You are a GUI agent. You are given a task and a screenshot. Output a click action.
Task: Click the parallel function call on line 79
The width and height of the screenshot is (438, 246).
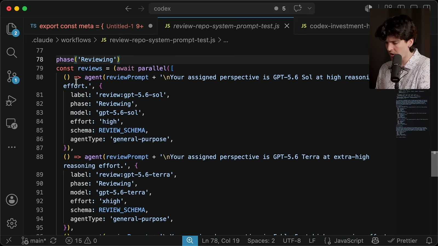[152, 68]
